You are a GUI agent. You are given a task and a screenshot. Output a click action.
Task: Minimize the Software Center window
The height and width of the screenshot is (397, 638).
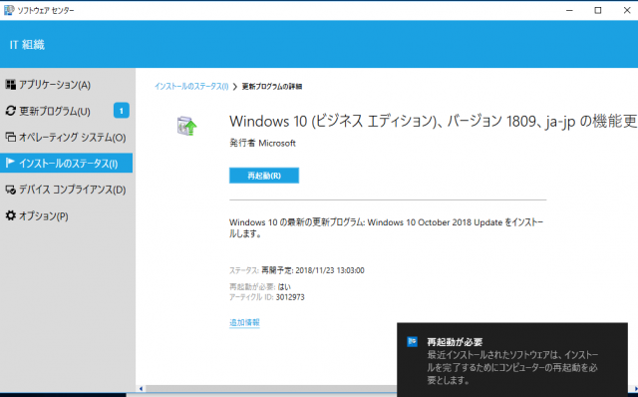click(x=569, y=10)
